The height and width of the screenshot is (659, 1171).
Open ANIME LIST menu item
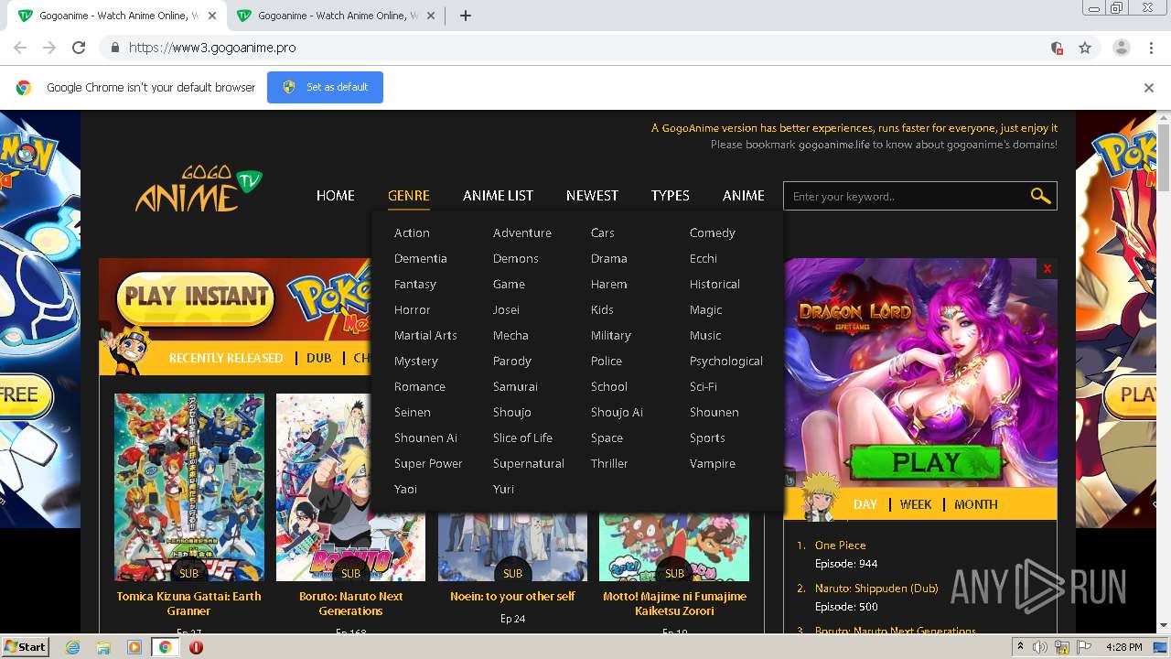click(498, 195)
